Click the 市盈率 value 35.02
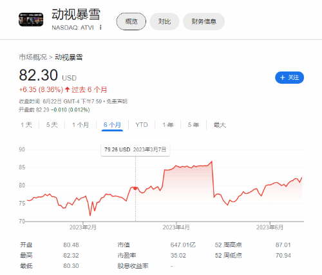322x275 pixels. coord(178,256)
